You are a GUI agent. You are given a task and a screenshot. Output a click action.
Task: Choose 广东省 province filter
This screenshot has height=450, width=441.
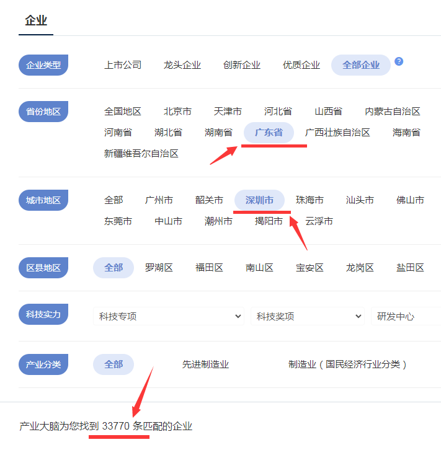269,132
